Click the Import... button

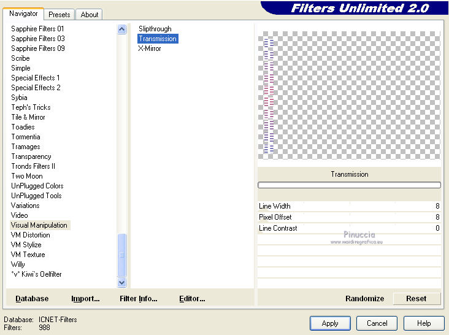[x=85, y=299]
